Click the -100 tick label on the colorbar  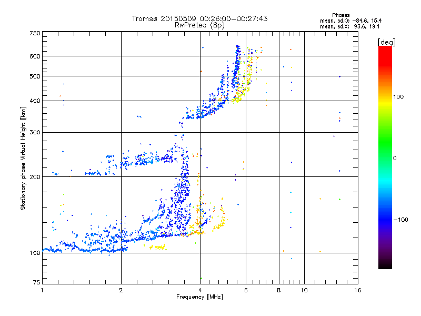tap(403, 220)
